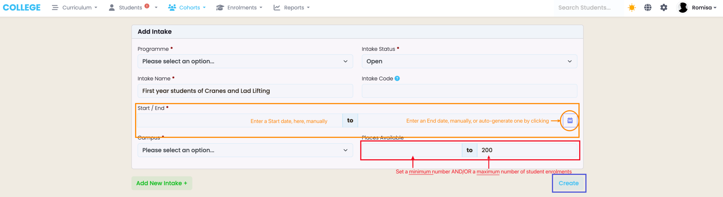Click the red Students alert badge
This screenshot has height=197, width=723.
[147, 6]
